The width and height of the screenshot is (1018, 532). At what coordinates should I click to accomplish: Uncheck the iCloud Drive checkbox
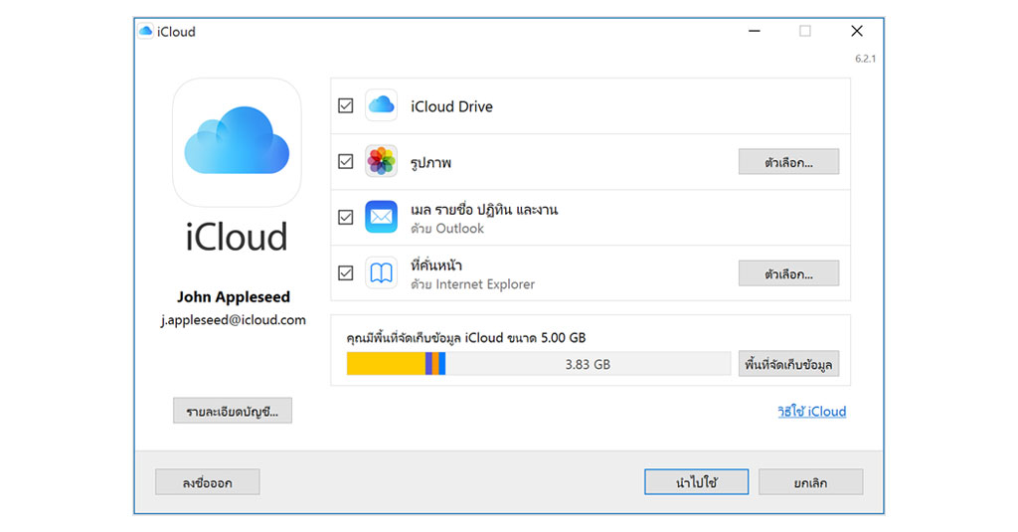click(346, 105)
